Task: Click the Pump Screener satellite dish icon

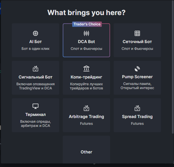Action: (137, 69)
